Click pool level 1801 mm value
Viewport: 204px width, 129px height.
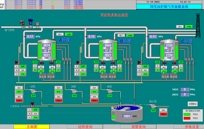[x=127, y=116]
